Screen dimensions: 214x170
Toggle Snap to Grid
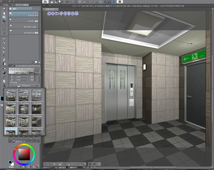[x=113, y=2]
